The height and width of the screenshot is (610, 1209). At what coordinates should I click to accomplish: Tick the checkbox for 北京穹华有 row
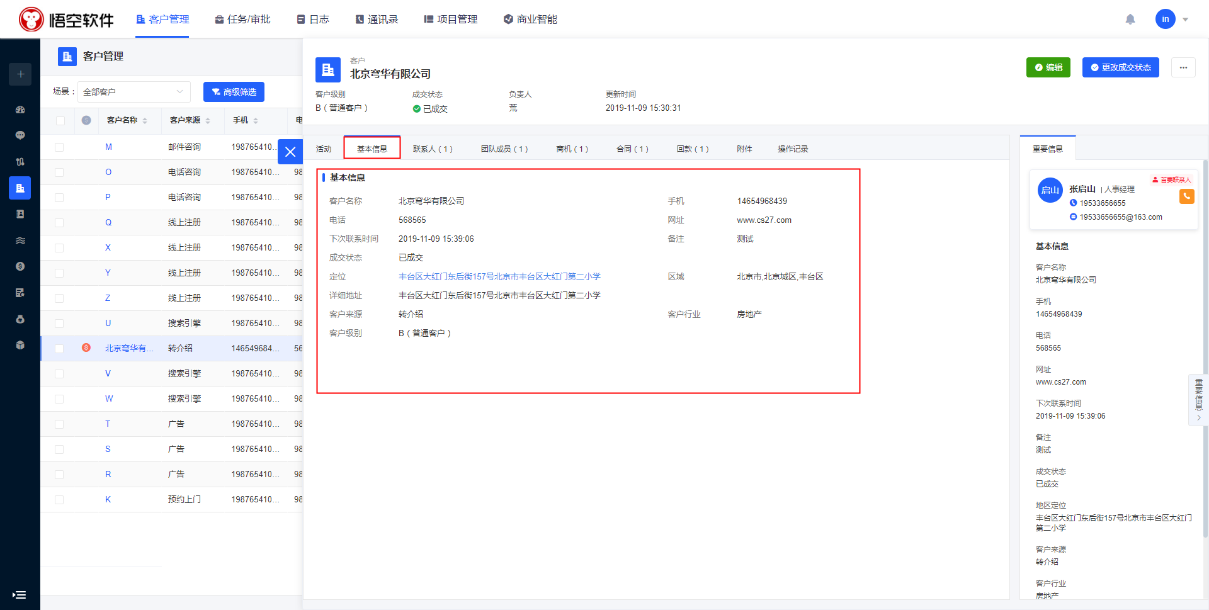(x=59, y=349)
